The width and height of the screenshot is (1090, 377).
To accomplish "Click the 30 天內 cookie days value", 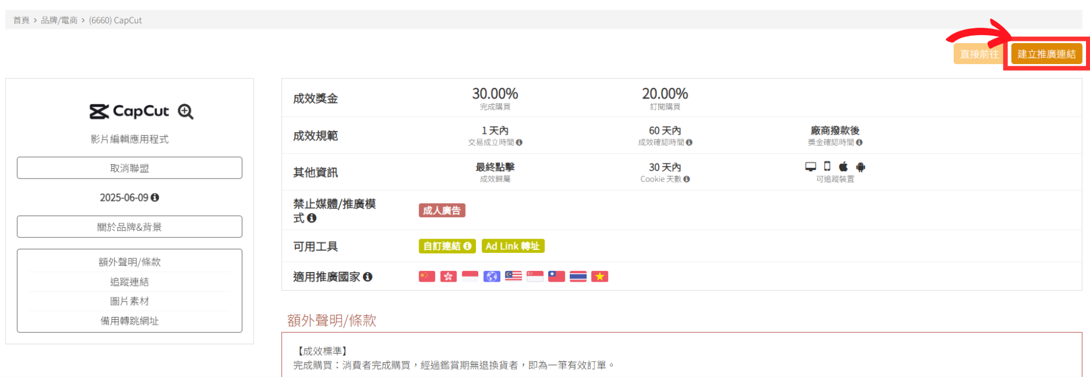I will [665, 167].
